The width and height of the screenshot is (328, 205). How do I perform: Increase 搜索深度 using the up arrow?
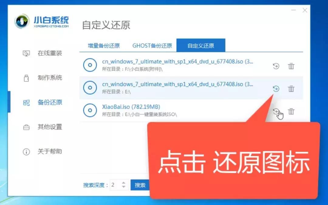124,183
